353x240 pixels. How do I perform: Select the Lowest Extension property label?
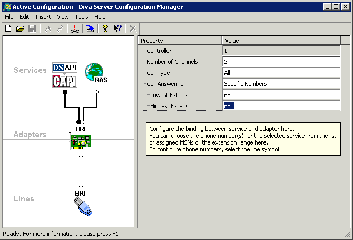click(172, 95)
